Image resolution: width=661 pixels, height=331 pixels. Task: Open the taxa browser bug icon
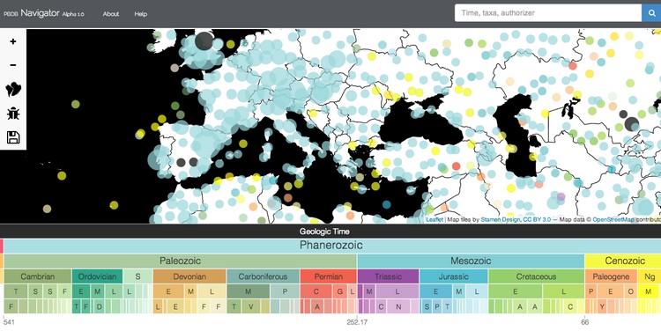click(13, 114)
